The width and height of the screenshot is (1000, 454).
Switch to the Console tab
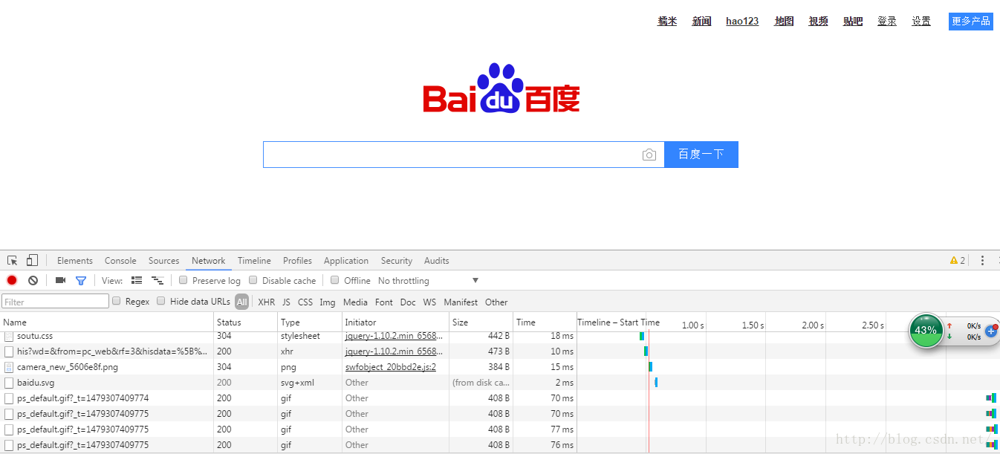click(x=120, y=261)
